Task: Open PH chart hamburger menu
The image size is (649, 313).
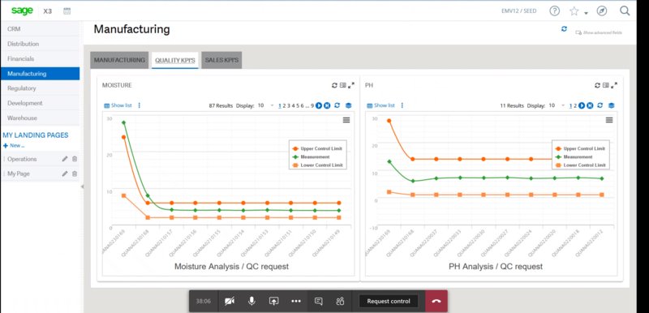Action: [x=609, y=120]
